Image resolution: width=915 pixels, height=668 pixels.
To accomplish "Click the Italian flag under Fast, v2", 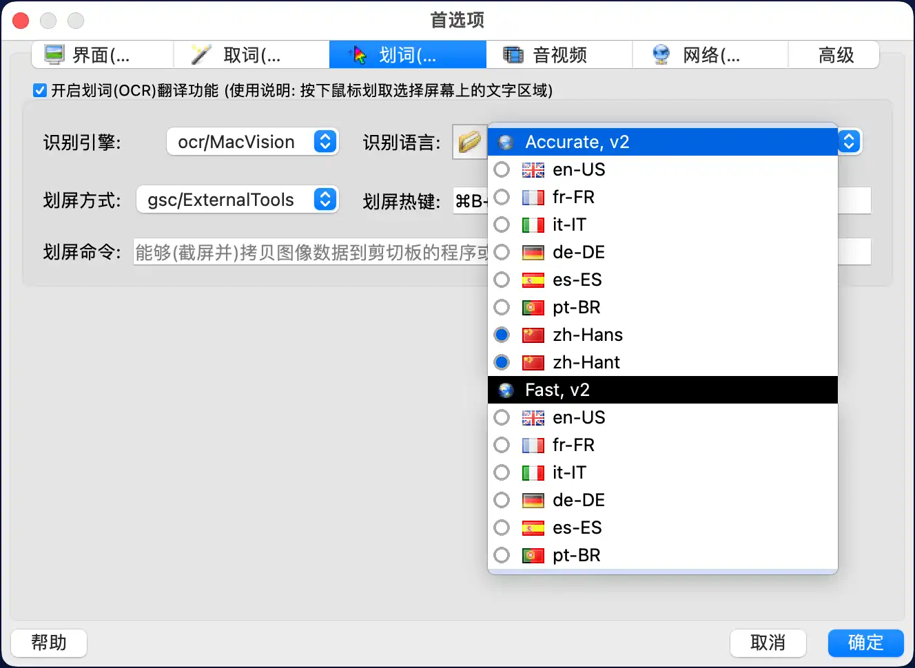I will (533, 473).
